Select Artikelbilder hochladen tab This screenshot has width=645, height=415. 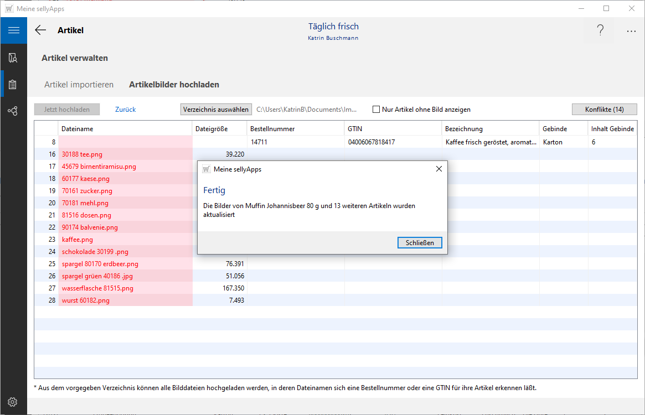tap(174, 85)
